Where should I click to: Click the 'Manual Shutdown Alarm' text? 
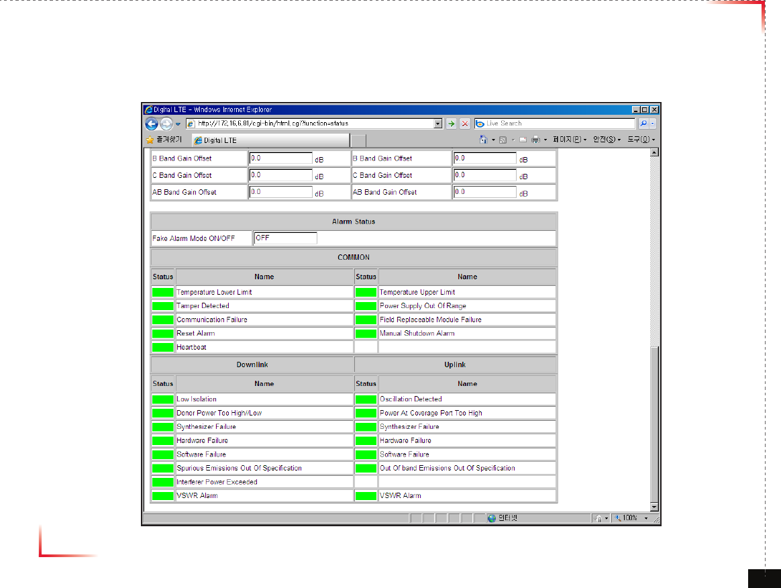417,334
